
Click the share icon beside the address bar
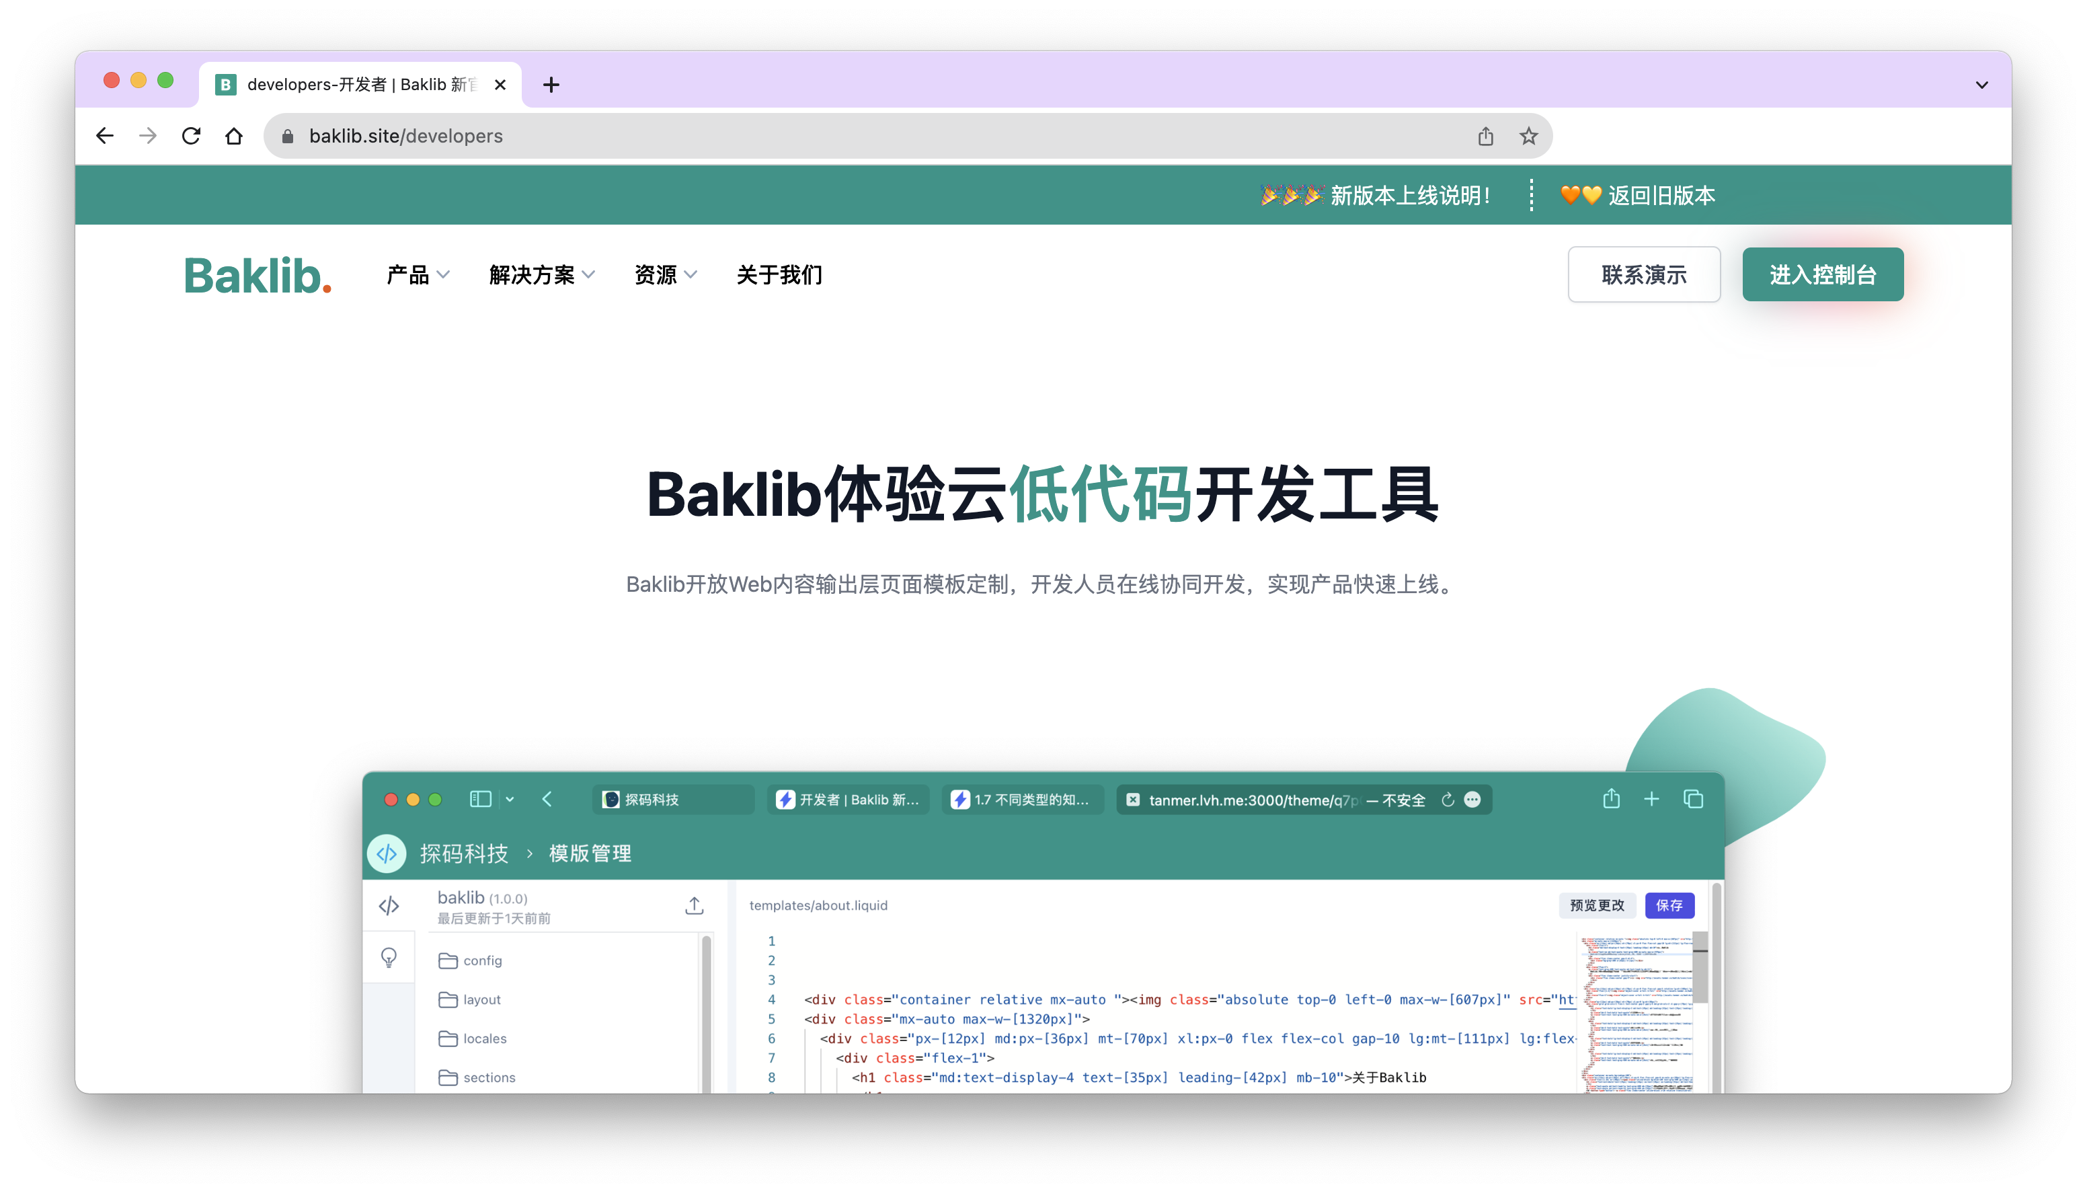[1485, 136]
